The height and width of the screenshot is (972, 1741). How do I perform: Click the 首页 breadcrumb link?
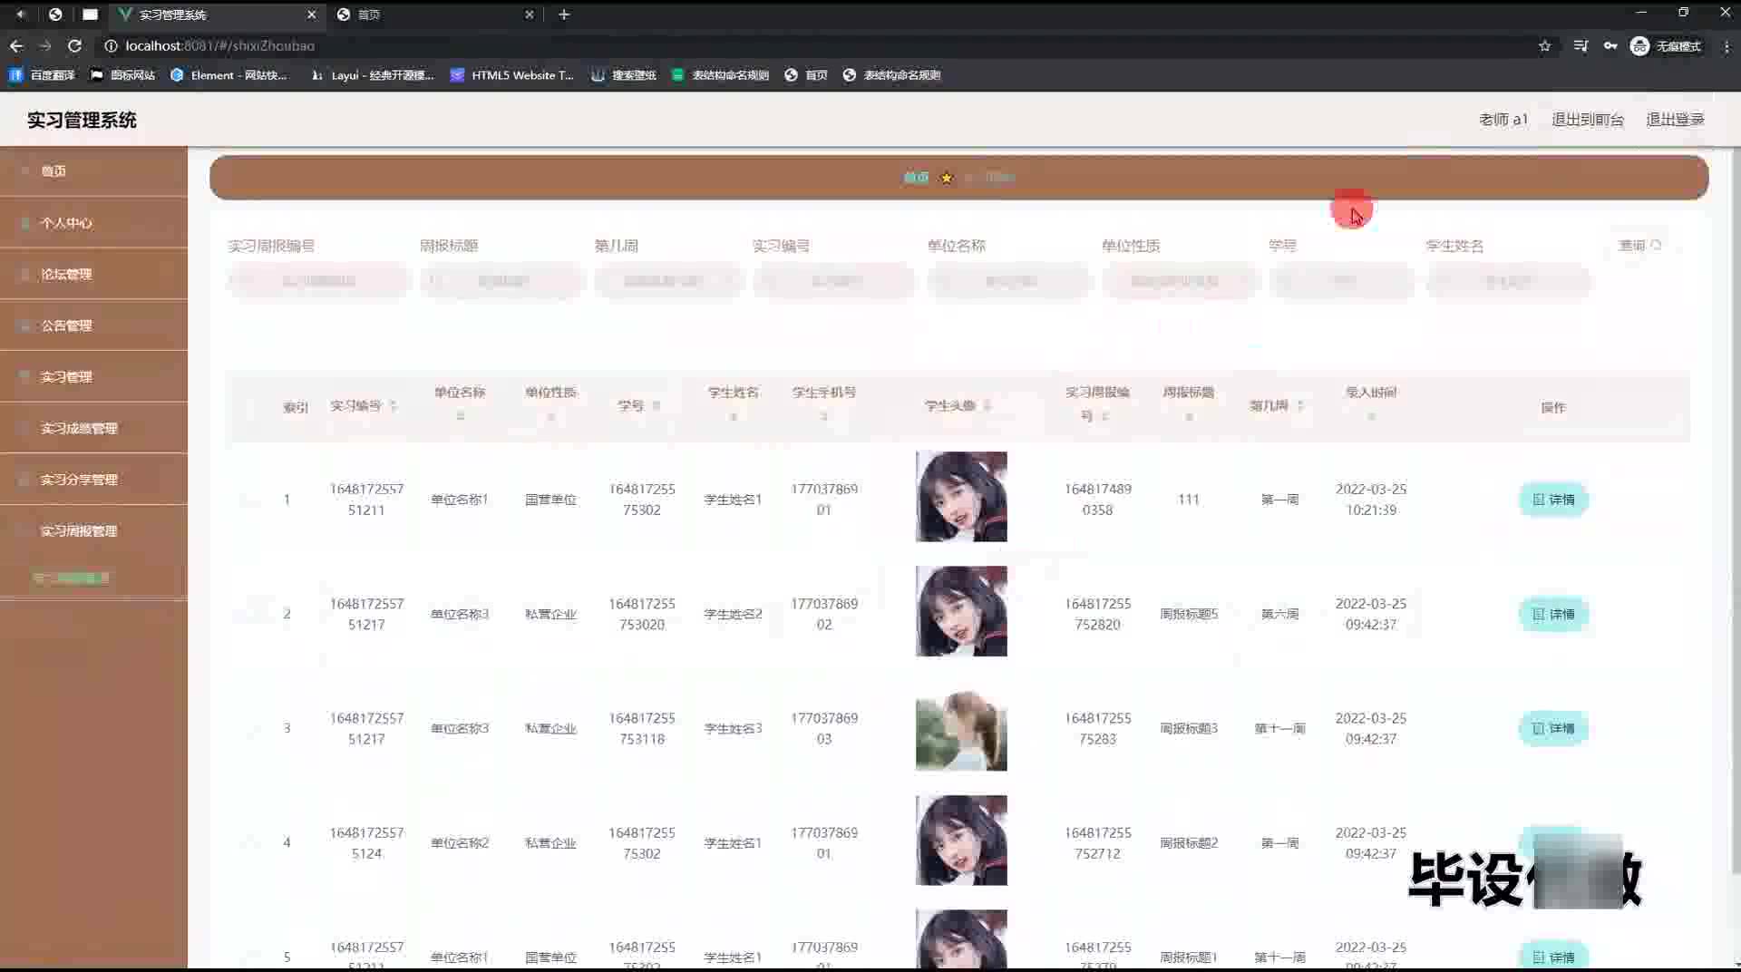[x=916, y=178]
